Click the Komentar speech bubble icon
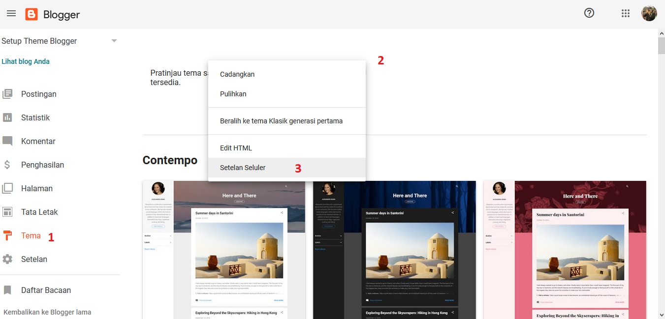Screen dimensions: 665x319 pyautogui.click(x=7, y=141)
